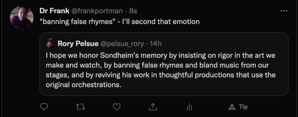The width and height of the screenshot is (298, 117).
Task: Like the tweet with the heart icon
Action: point(116,107)
